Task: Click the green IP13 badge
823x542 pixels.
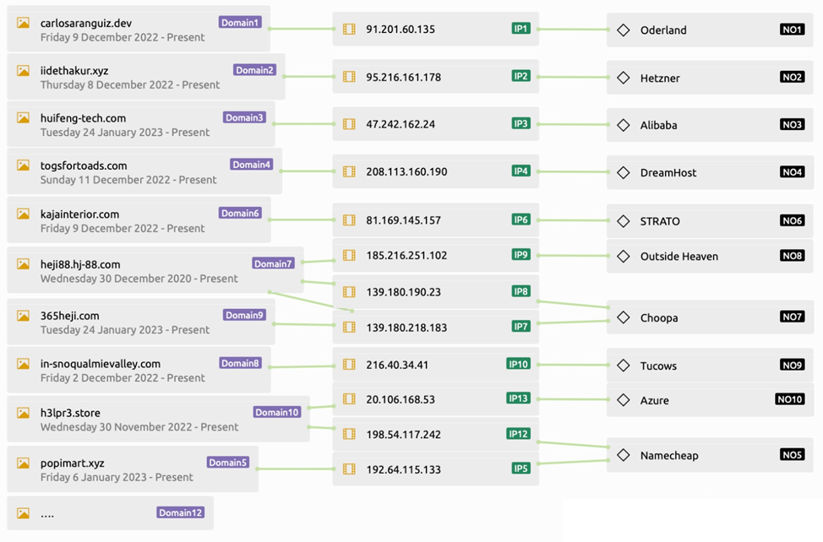Action: pyautogui.click(x=518, y=398)
